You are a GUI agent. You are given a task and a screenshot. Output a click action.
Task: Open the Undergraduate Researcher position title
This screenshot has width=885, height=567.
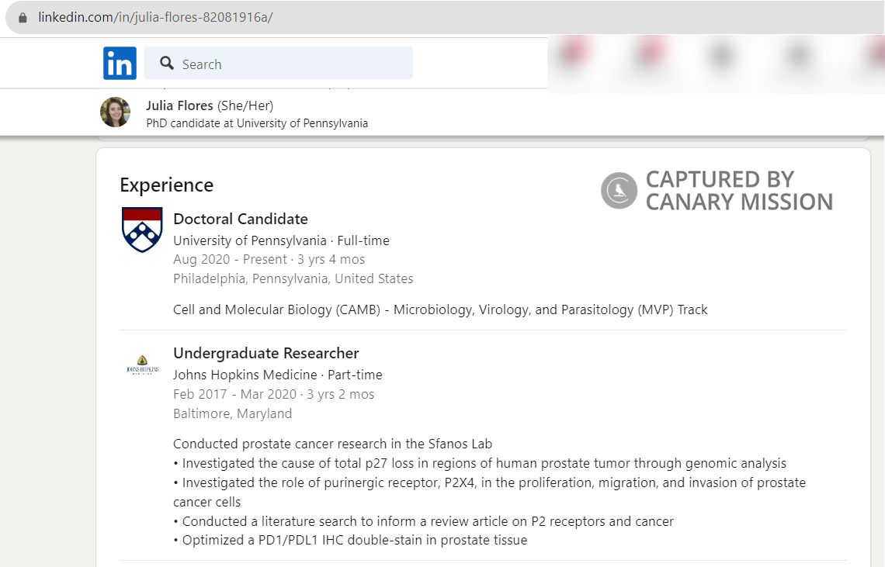coord(265,353)
